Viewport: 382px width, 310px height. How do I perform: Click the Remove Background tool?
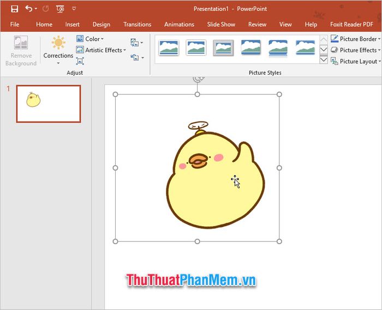[21, 51]
